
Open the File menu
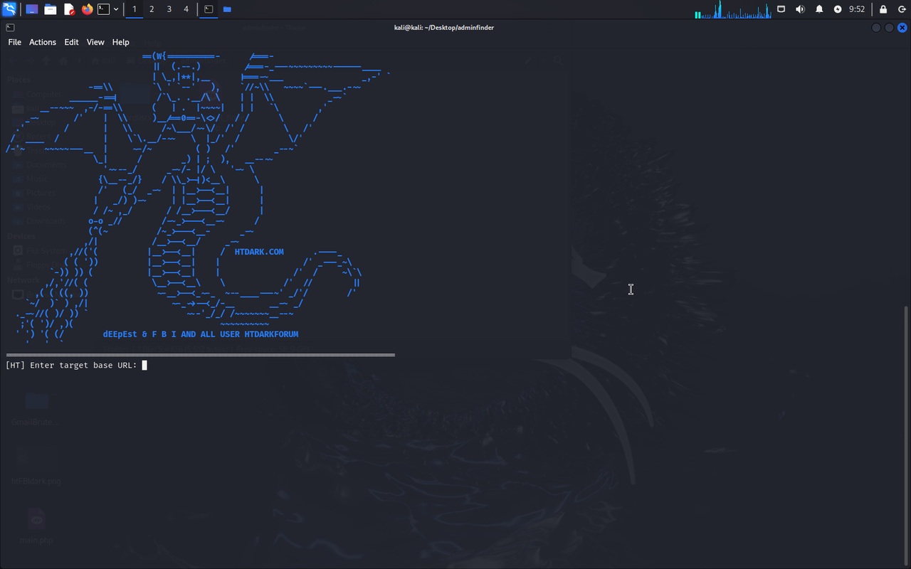pos(14,42)
